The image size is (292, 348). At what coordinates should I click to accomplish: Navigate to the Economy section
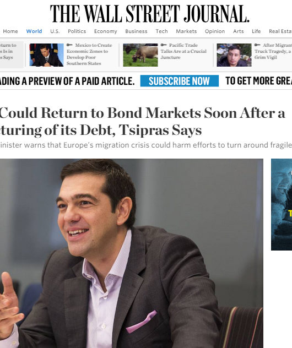[x=105, y=31]
